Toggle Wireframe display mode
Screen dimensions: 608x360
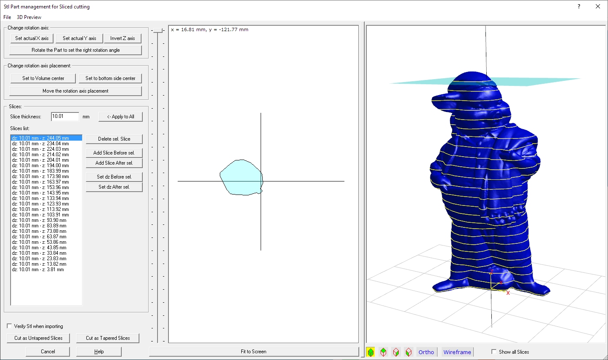tap(457, 352)
